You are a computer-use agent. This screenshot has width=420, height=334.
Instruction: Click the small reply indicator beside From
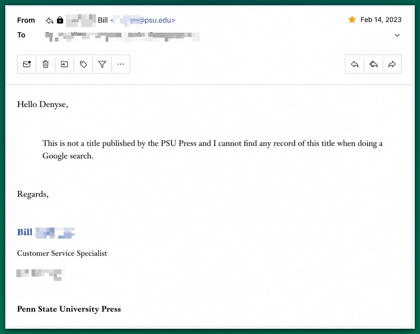point(50,20)
